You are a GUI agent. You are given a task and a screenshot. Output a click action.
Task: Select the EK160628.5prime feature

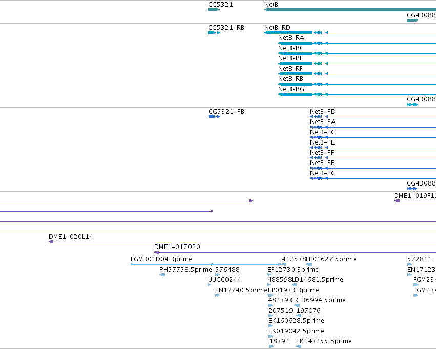271,326
